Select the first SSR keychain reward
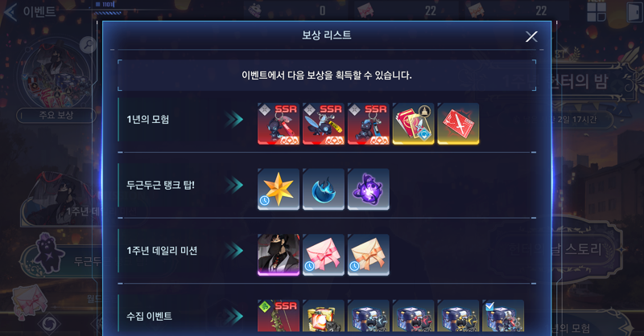The width and height of the screenshot is (644, 336). [279, 124]
